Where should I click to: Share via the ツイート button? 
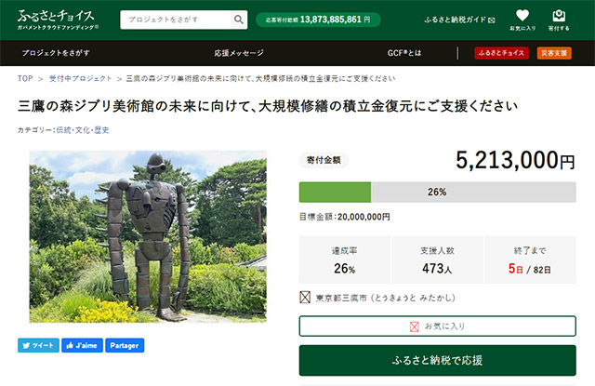click(38, 345)
